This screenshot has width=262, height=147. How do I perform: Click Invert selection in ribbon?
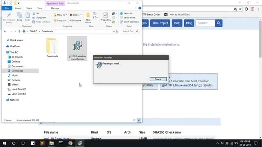pos(129,22)
